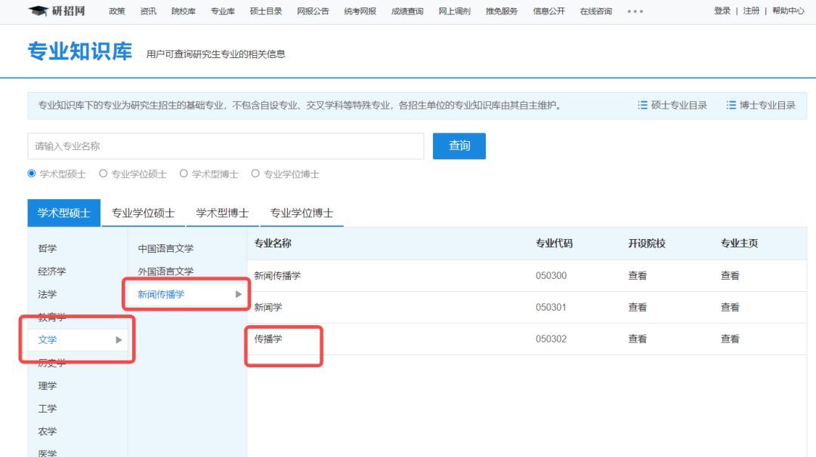Screen dimensions: 816x457
Task: Choose 外国语言文学 subcategory
Action: (x=165, y=271)
